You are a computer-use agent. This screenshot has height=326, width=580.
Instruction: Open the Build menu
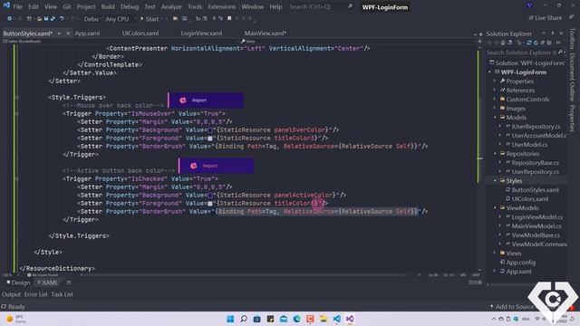coord(108,6)
